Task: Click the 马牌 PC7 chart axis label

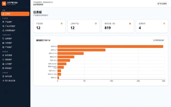Action: (54, 78)
